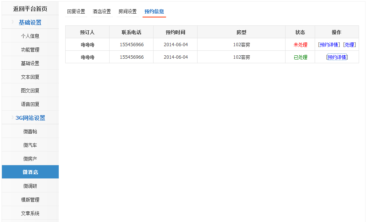The image size is (367, 222).
Task: View 预约详情 for the 已处理 booking
Action: tap(337, 57)
